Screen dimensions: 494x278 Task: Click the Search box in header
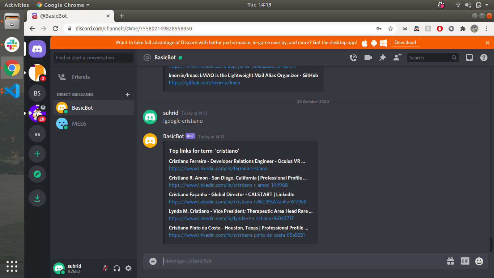(x=433, y=58)
